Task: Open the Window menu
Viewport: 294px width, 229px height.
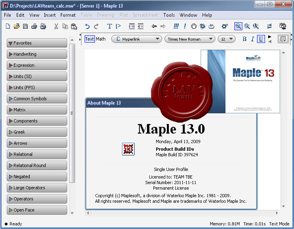Action: [x=188, y=15]
